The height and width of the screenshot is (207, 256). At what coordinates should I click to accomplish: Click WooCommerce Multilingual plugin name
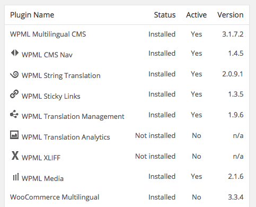pos(55,197)
